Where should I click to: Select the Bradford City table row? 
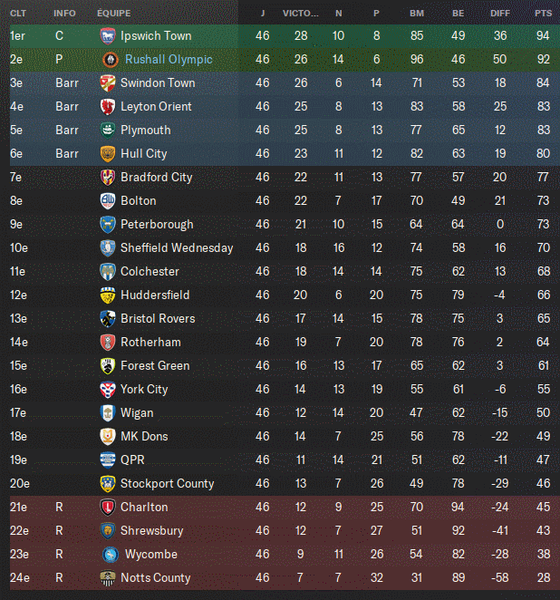pos(285,177)
